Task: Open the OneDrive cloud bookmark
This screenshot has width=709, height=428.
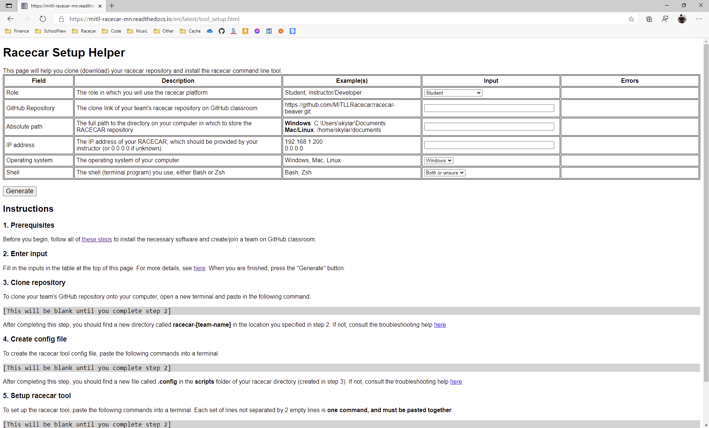Action: pyautogui.click(x=210, y=31)
